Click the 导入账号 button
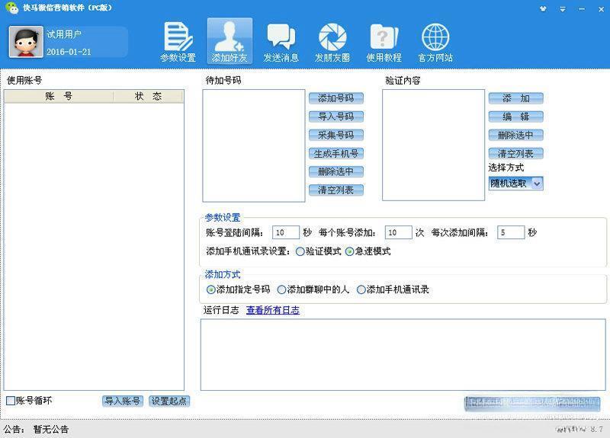The width and height of the screenshot is (610, 438). [122, 401]
